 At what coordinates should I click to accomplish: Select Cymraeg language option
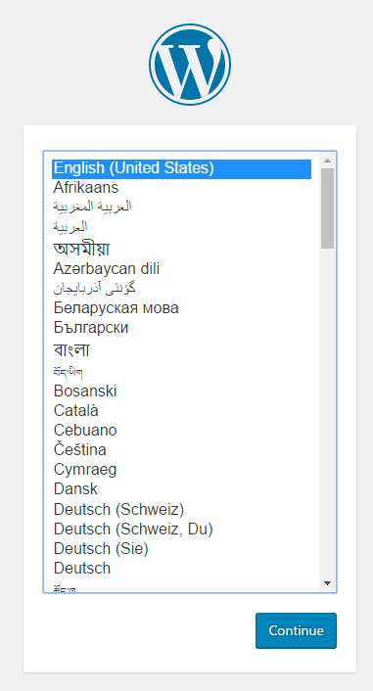(182, 470)
